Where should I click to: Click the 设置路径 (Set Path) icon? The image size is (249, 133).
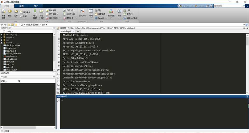(96, 14)
